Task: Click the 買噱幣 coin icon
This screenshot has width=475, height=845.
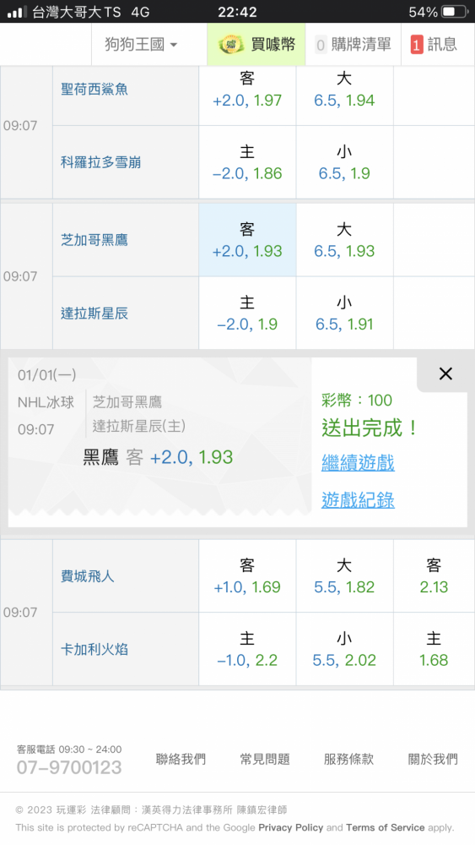Action: pos(231,44)
